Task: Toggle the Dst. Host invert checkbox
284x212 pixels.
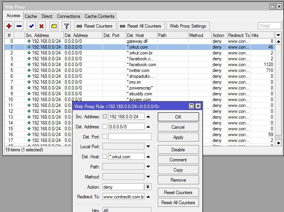Action: pyautogui.click(x=105, y=156)
